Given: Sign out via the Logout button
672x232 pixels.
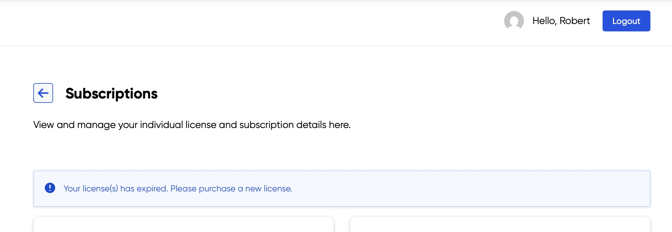Looking at the screenshot, I should point(626,21).
